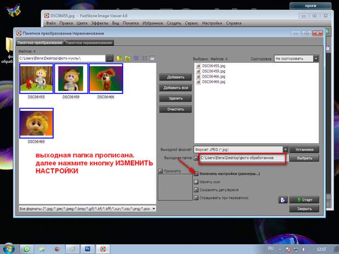The image size is (339, 254).
Task: Click the DSC06459.jpg file icon in selected list
Action: click(x=198, y=71)
